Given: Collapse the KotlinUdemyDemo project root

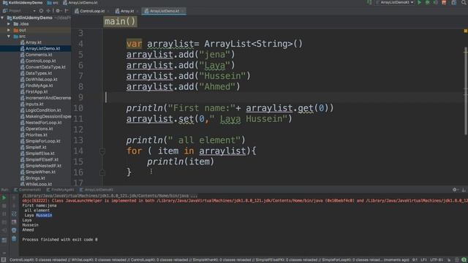Looking at the screenshot, I should [3, 18].
